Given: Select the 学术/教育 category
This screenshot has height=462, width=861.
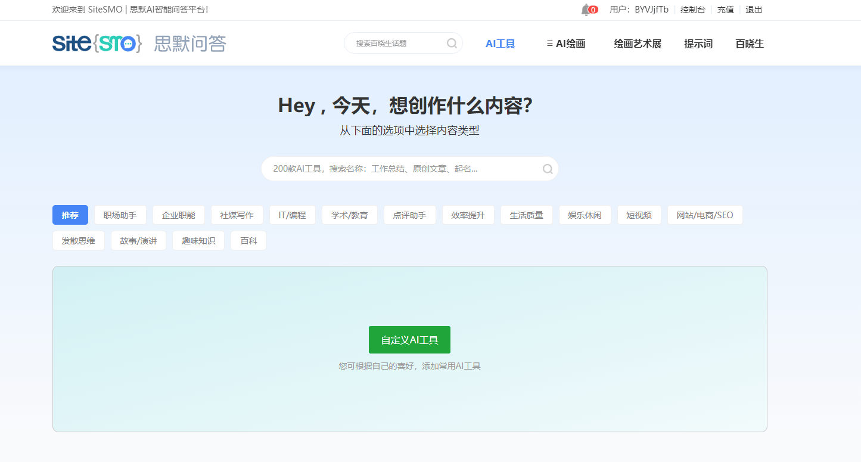Looking at the screenshot, I should (x=349, y=215).
